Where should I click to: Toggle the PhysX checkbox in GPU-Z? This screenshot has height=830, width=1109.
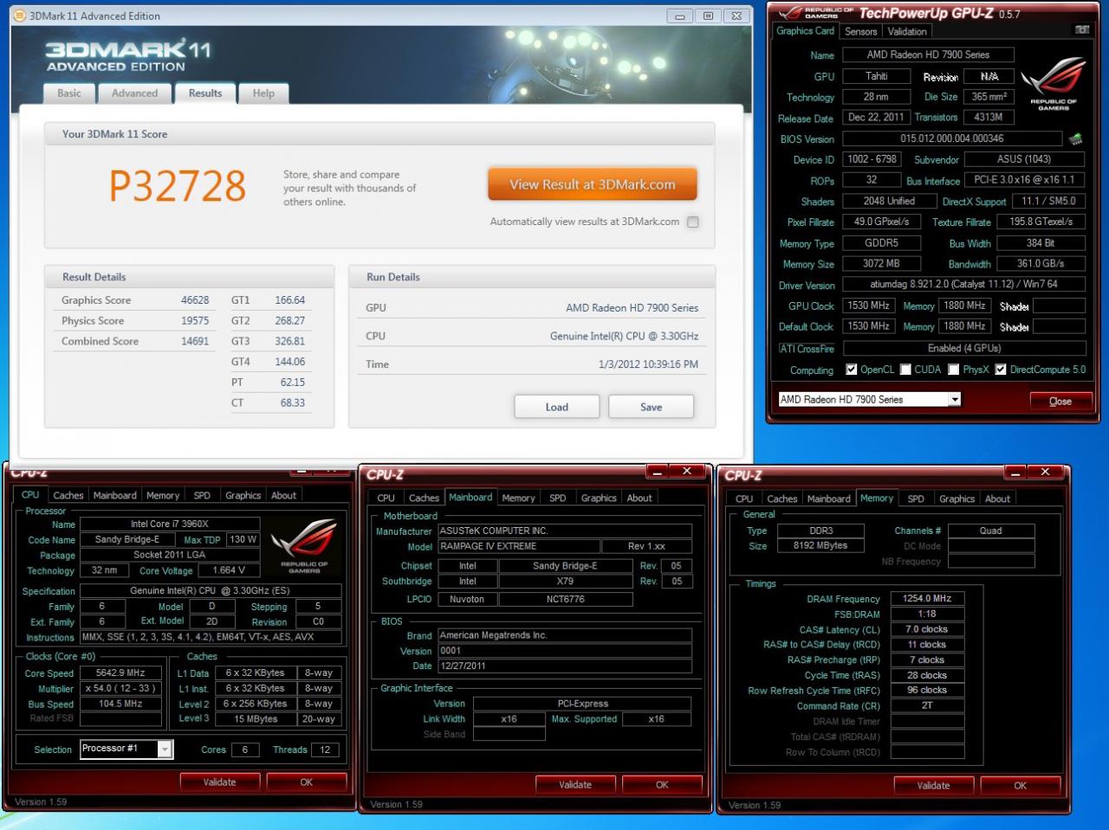coord(953,370)
